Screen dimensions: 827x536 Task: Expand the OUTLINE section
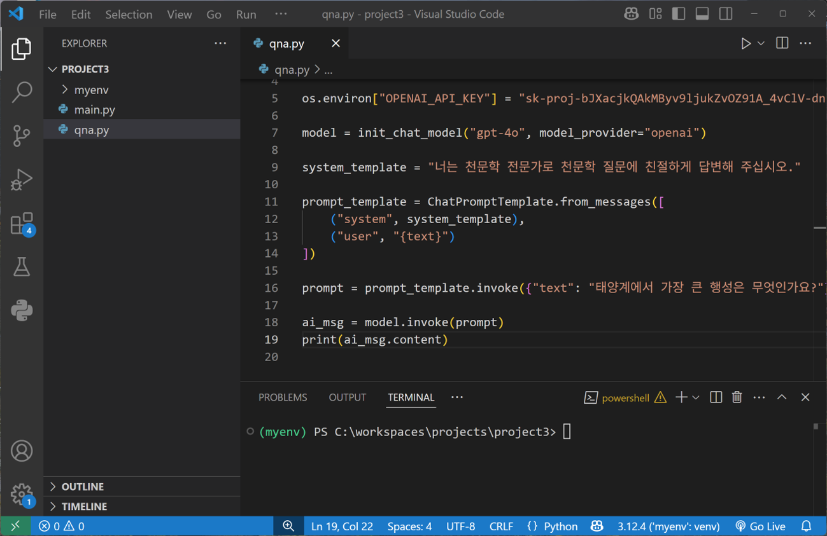click(142, 486)
